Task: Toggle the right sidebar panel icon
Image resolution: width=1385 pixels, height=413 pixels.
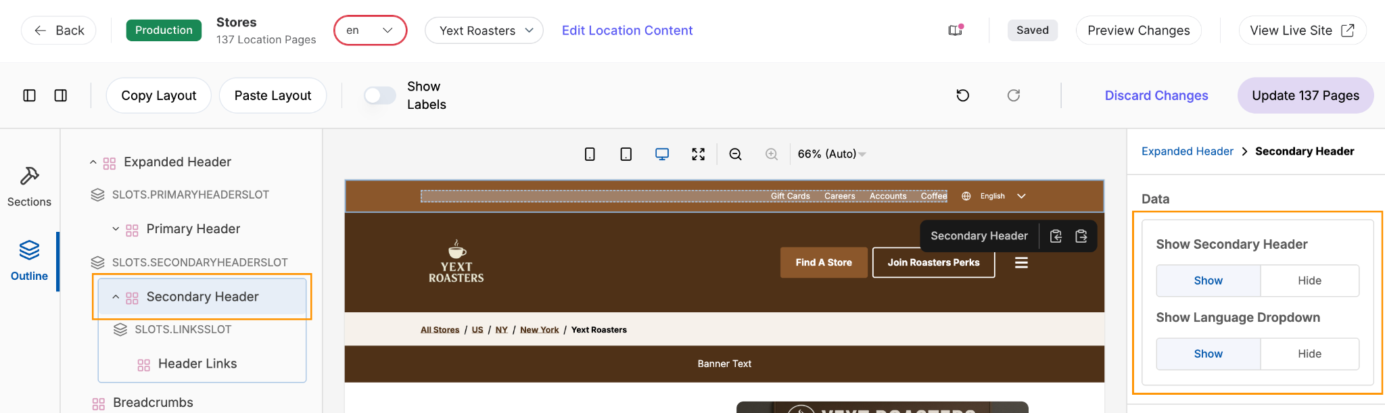Action: (x=61, y=95)
